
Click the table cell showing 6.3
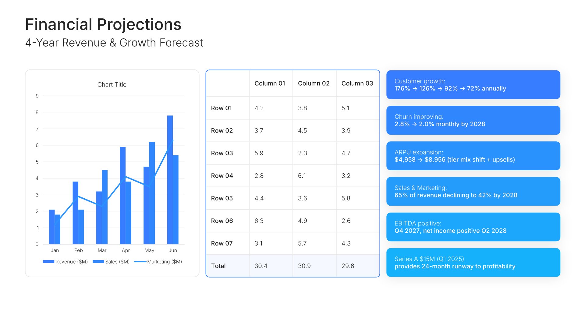tap(259, 221)
